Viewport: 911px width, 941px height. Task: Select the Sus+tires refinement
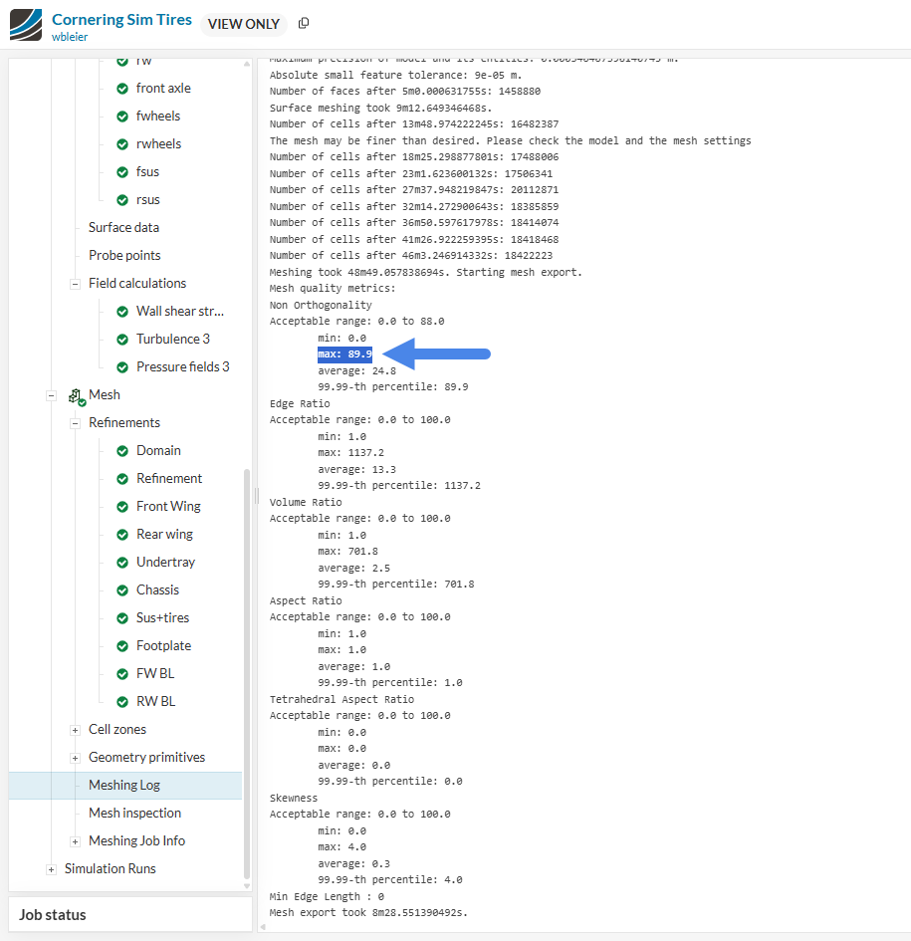[162, 617]
